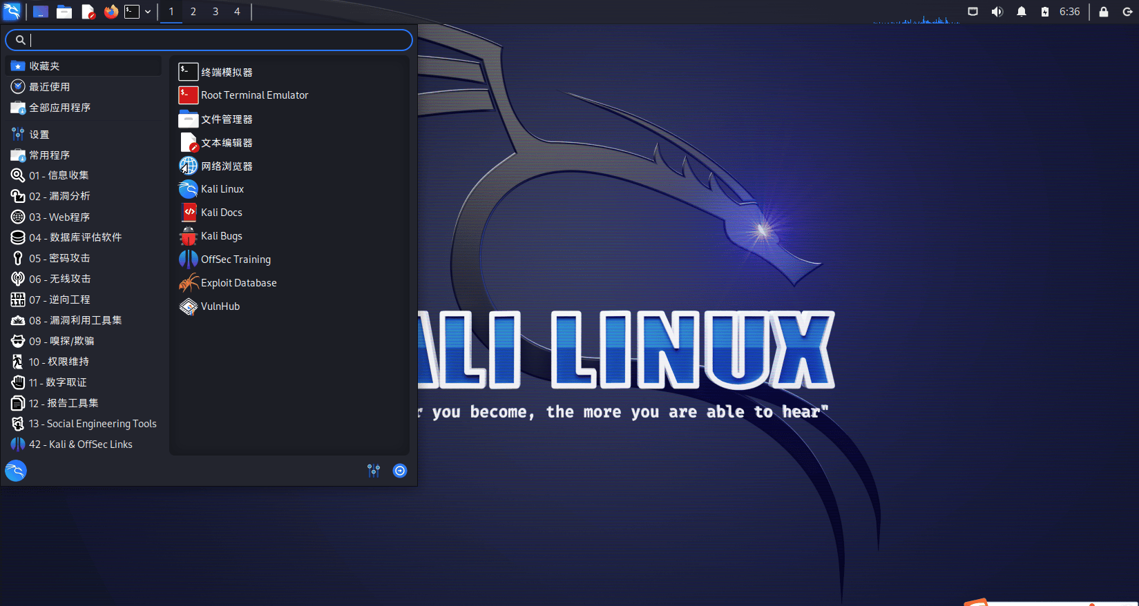Image resolution: width=1139 pixels, height=606 pixels.
Task: Launch Firefox from the top panel
Action: pos(111,12)
